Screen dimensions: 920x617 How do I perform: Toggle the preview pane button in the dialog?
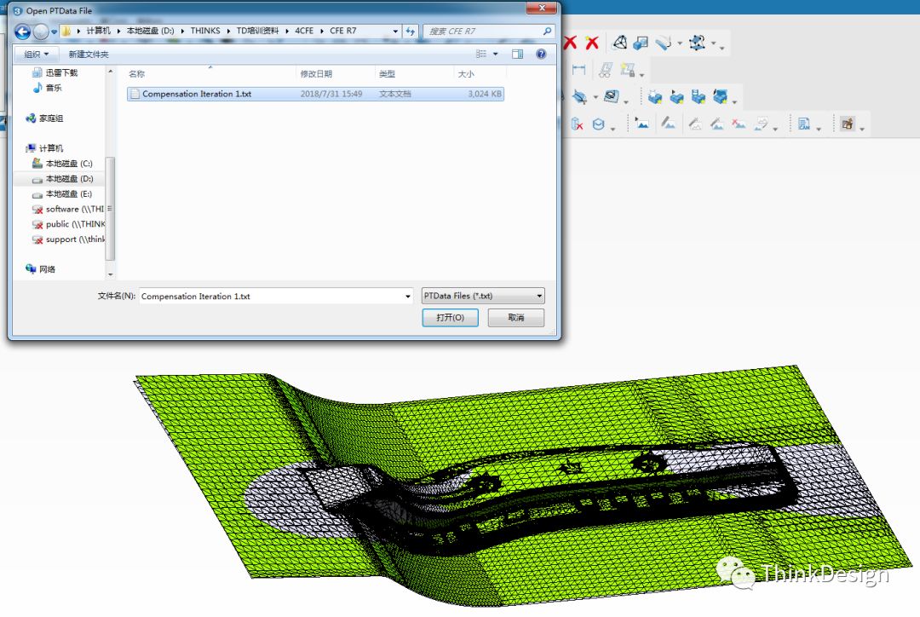(517, 54)
